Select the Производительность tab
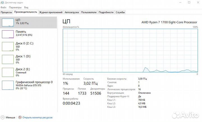Viewport: 202px width, 122px height. pyautogui.click(x=26, y=12)
